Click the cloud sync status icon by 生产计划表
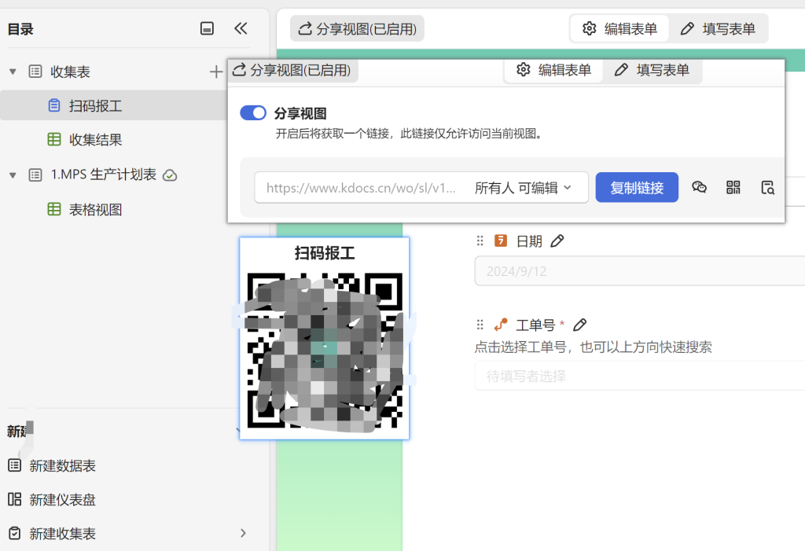The image size is (805, 551). pyautogui.click(x=170, y=175)
